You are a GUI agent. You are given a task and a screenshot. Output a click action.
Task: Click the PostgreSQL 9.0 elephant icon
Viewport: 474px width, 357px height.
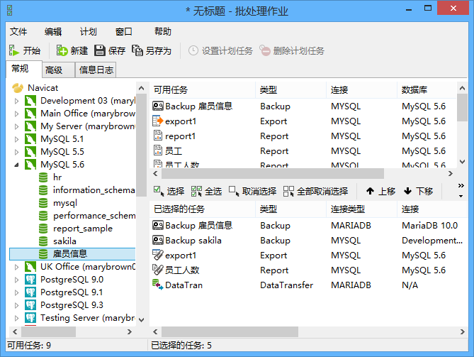point(30,279)
